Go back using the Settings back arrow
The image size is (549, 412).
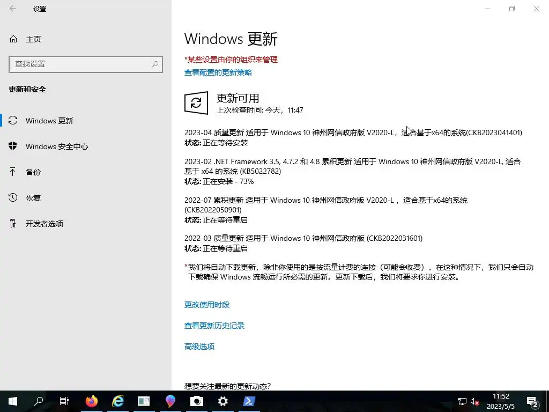pyautogui.click(x=13, y=9)
